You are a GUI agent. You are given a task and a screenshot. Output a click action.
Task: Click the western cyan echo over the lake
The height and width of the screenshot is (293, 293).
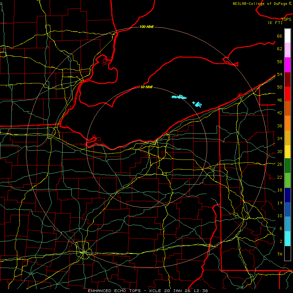(x=179, y=97)
